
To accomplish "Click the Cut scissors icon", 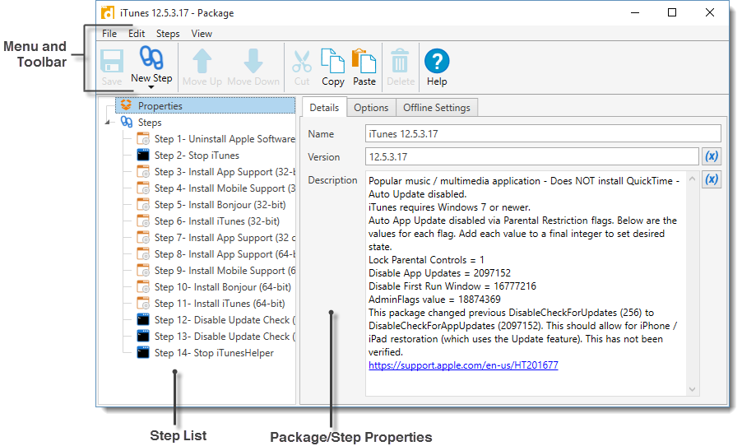I will pos(302,62).
